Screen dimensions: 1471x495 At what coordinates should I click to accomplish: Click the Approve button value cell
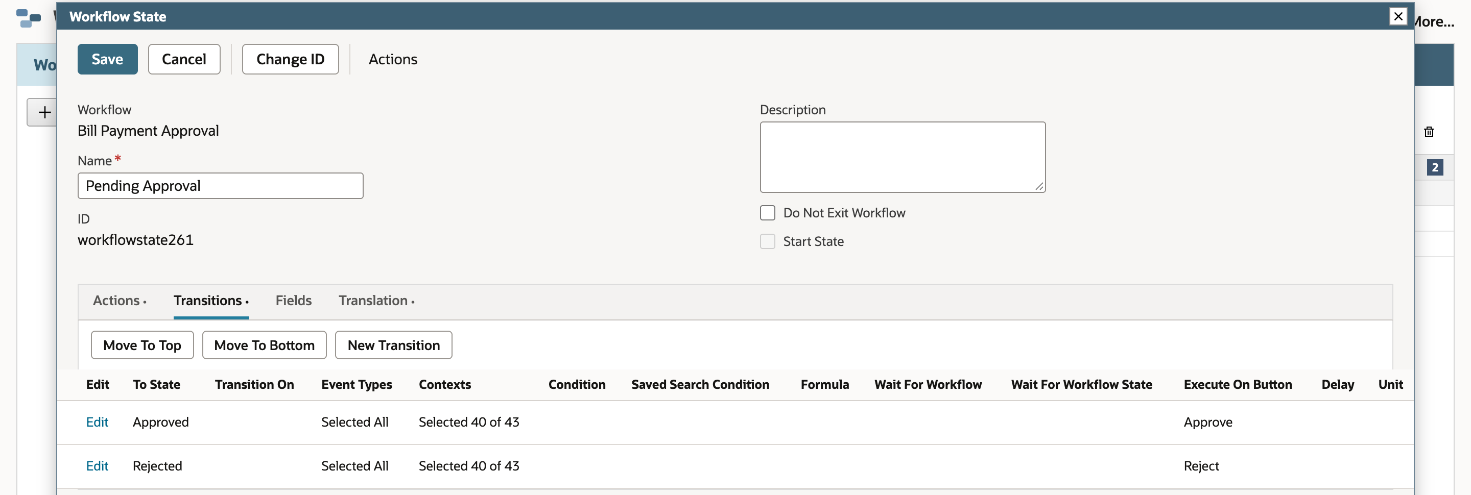click(1208, 422)
